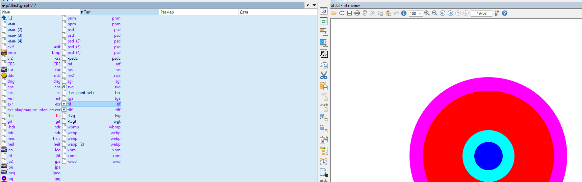Select the highlighted tif file

91,104
